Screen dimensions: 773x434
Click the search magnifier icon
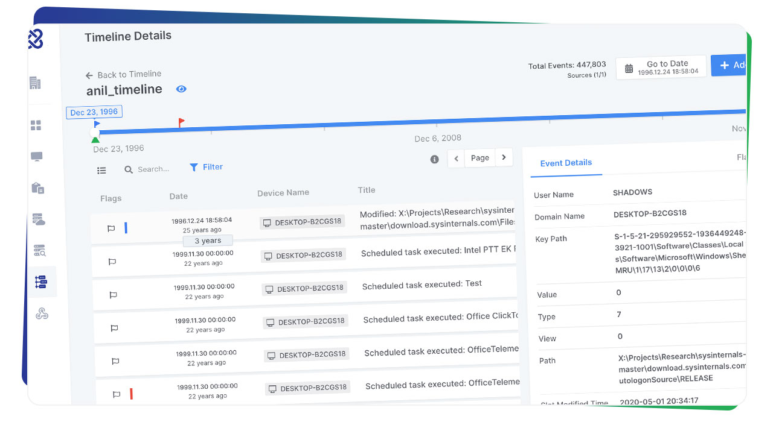(x=129, y=170)
